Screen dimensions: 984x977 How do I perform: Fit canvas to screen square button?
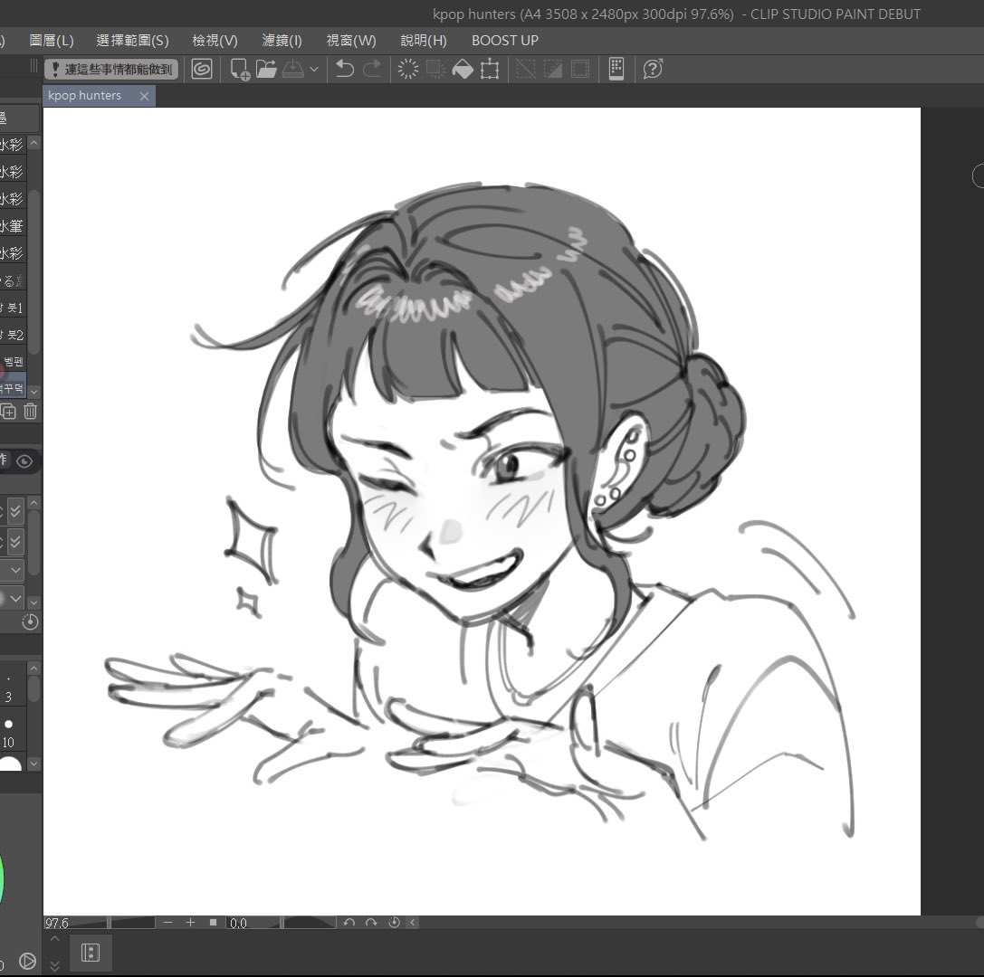coord(214,923)
